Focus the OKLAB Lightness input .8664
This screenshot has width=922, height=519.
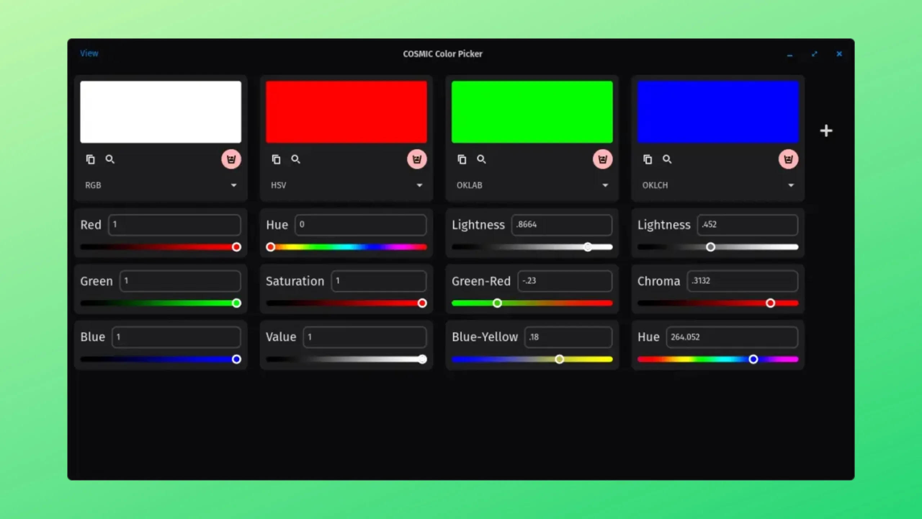(562, 225)
